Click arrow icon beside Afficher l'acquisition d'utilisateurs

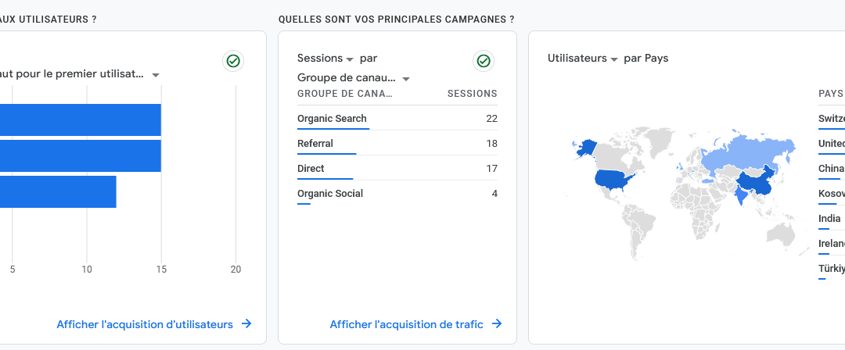coord(246,323)
